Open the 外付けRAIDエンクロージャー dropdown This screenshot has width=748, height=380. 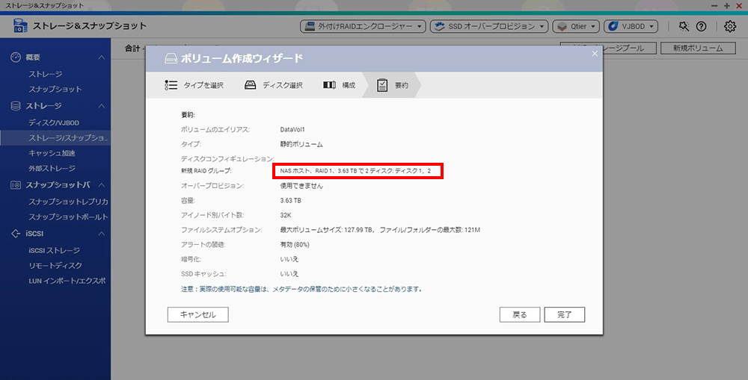363,26
